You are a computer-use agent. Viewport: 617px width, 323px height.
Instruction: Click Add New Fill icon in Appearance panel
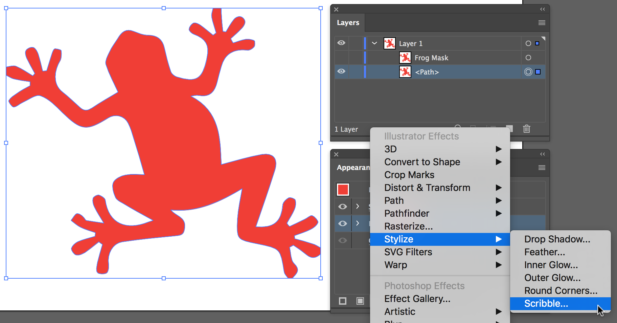[360, 301]
